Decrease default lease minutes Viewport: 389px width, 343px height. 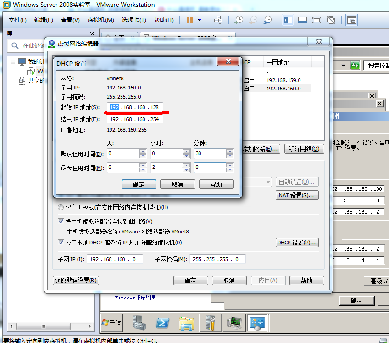coord(230,156)
